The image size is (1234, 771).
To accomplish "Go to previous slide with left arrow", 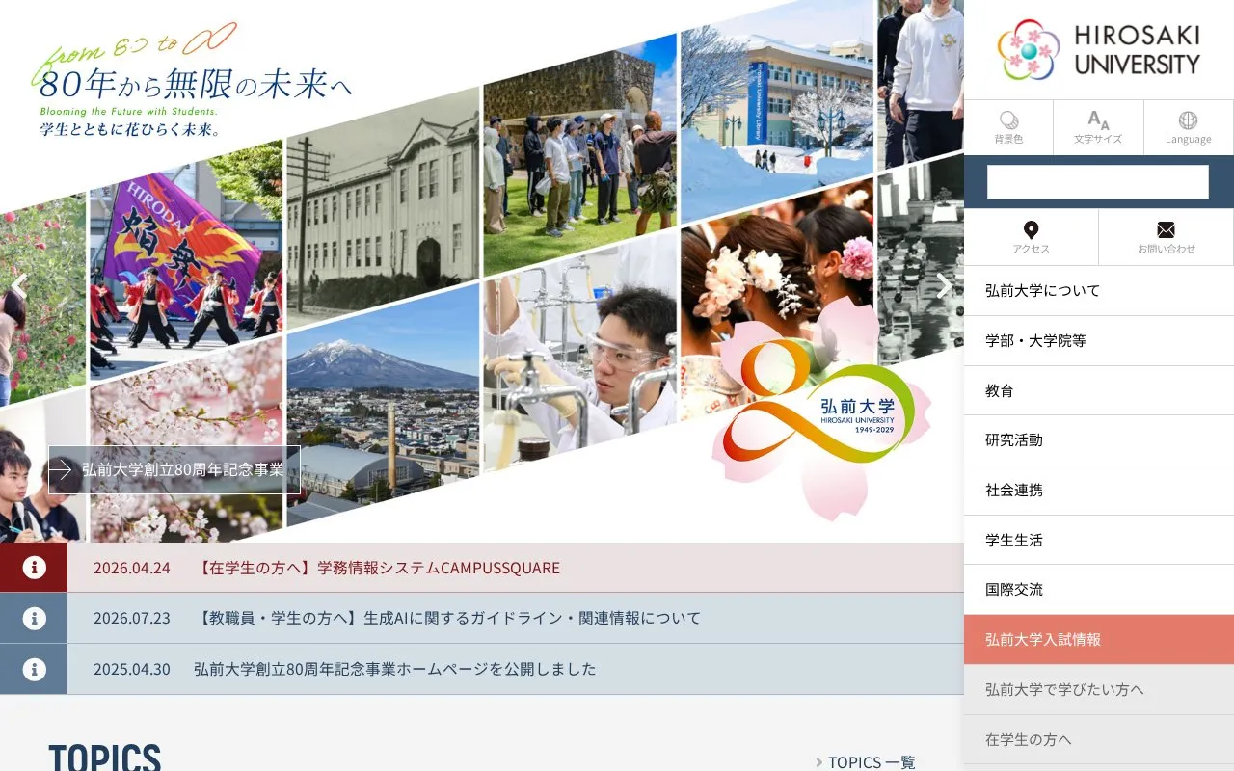I will click(19, 285).
